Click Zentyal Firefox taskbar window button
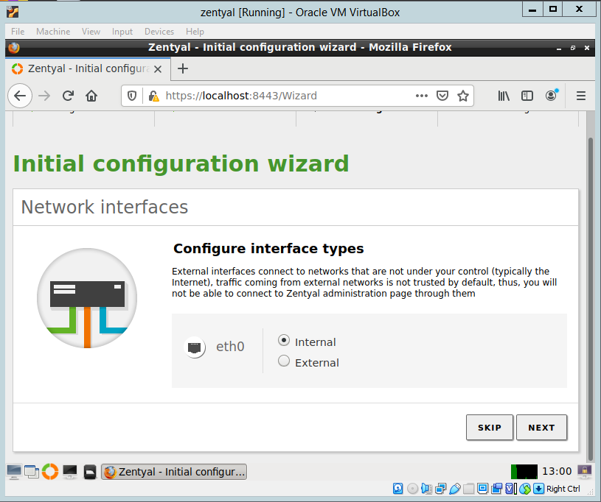This screenshot has height=502, width=601. (174, 472)
